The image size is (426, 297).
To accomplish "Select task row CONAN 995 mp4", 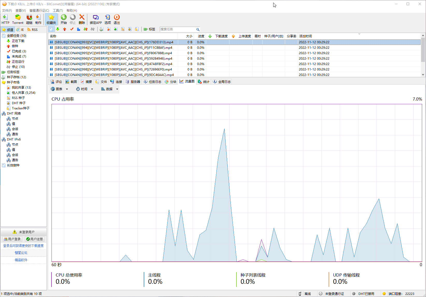I will (234, 53).
